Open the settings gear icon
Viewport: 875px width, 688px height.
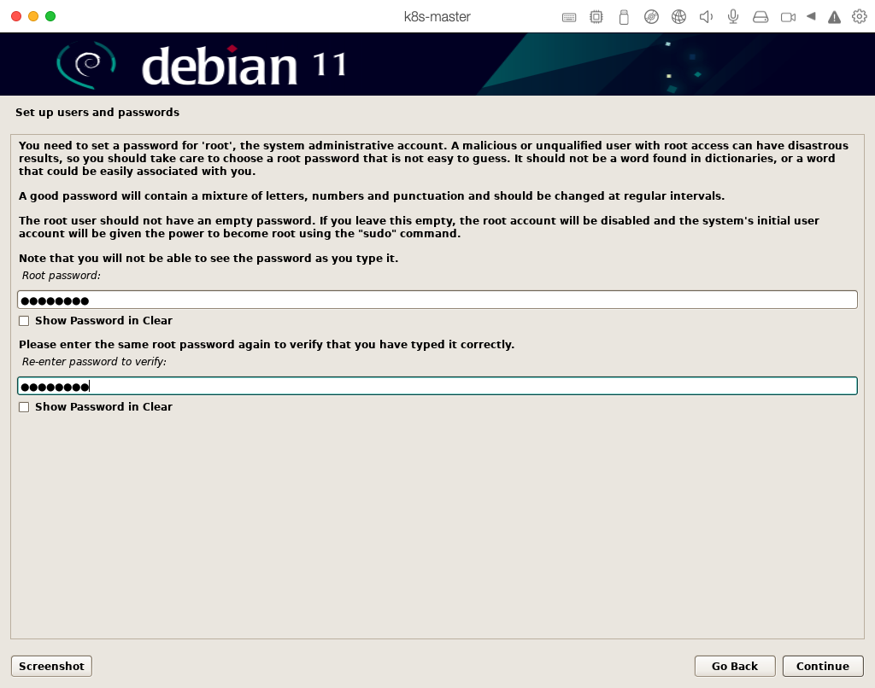[860, 17]
